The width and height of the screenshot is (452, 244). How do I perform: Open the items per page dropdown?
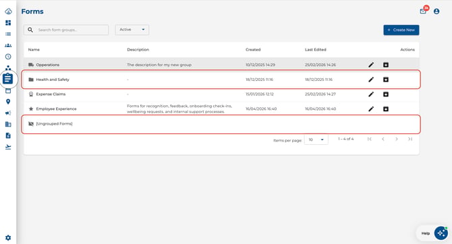click(316, 140)
